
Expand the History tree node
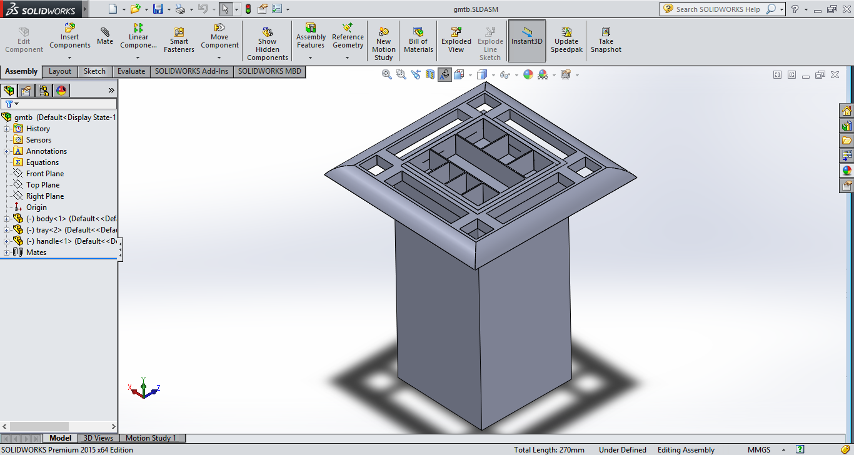(x=7, y=129)
